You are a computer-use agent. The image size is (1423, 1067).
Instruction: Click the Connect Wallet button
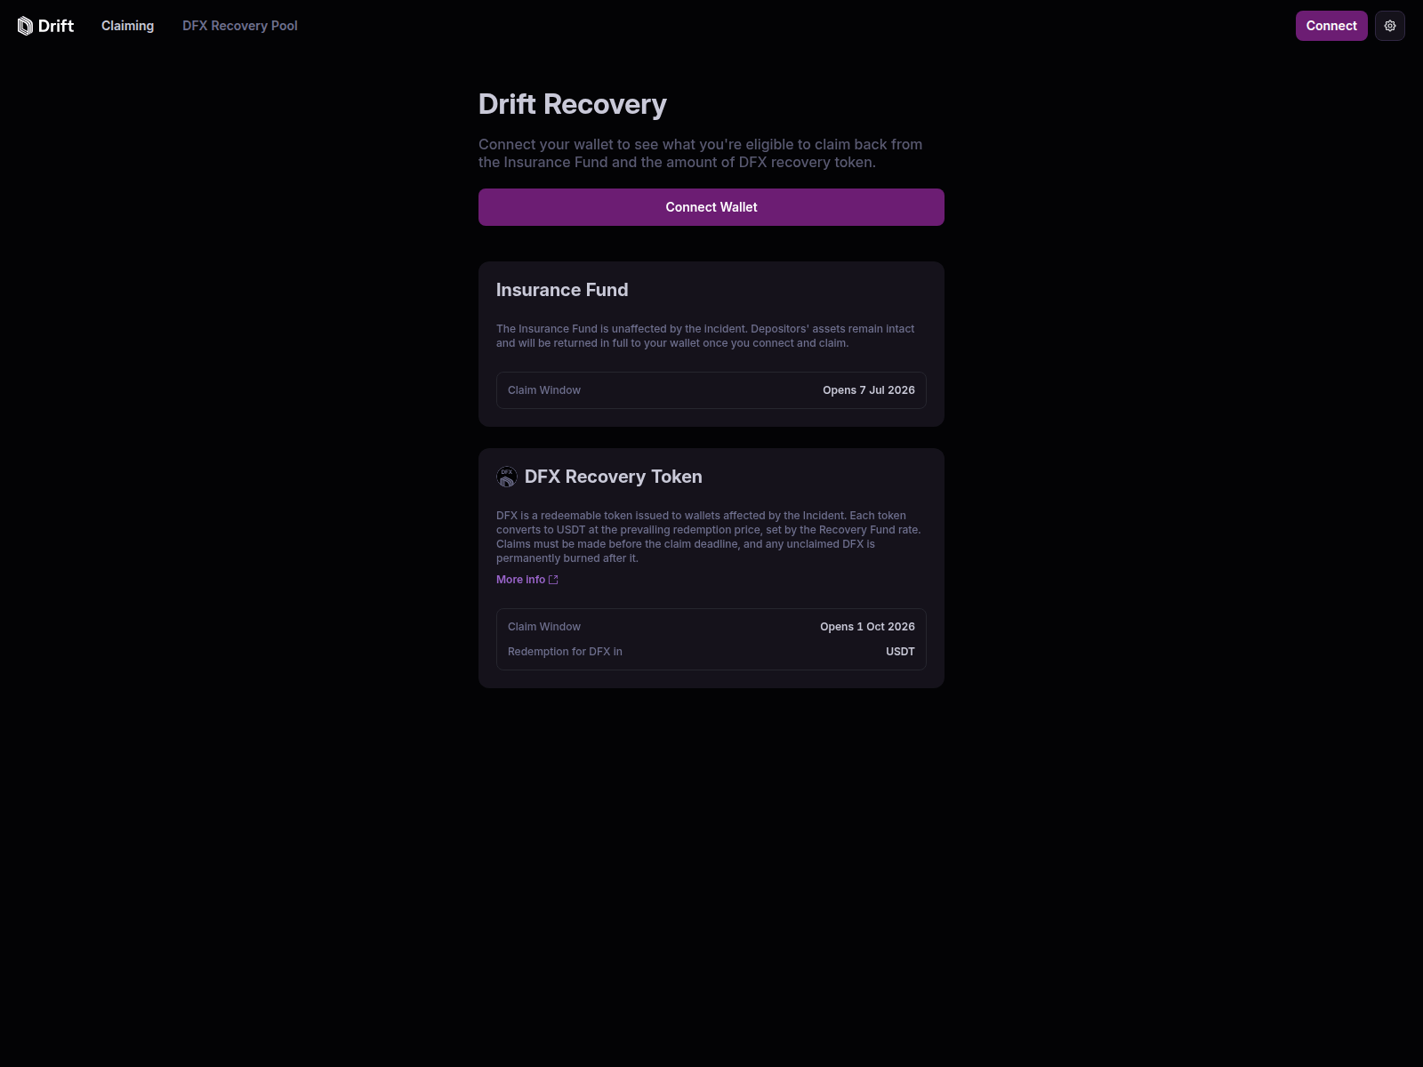point(711,207)
